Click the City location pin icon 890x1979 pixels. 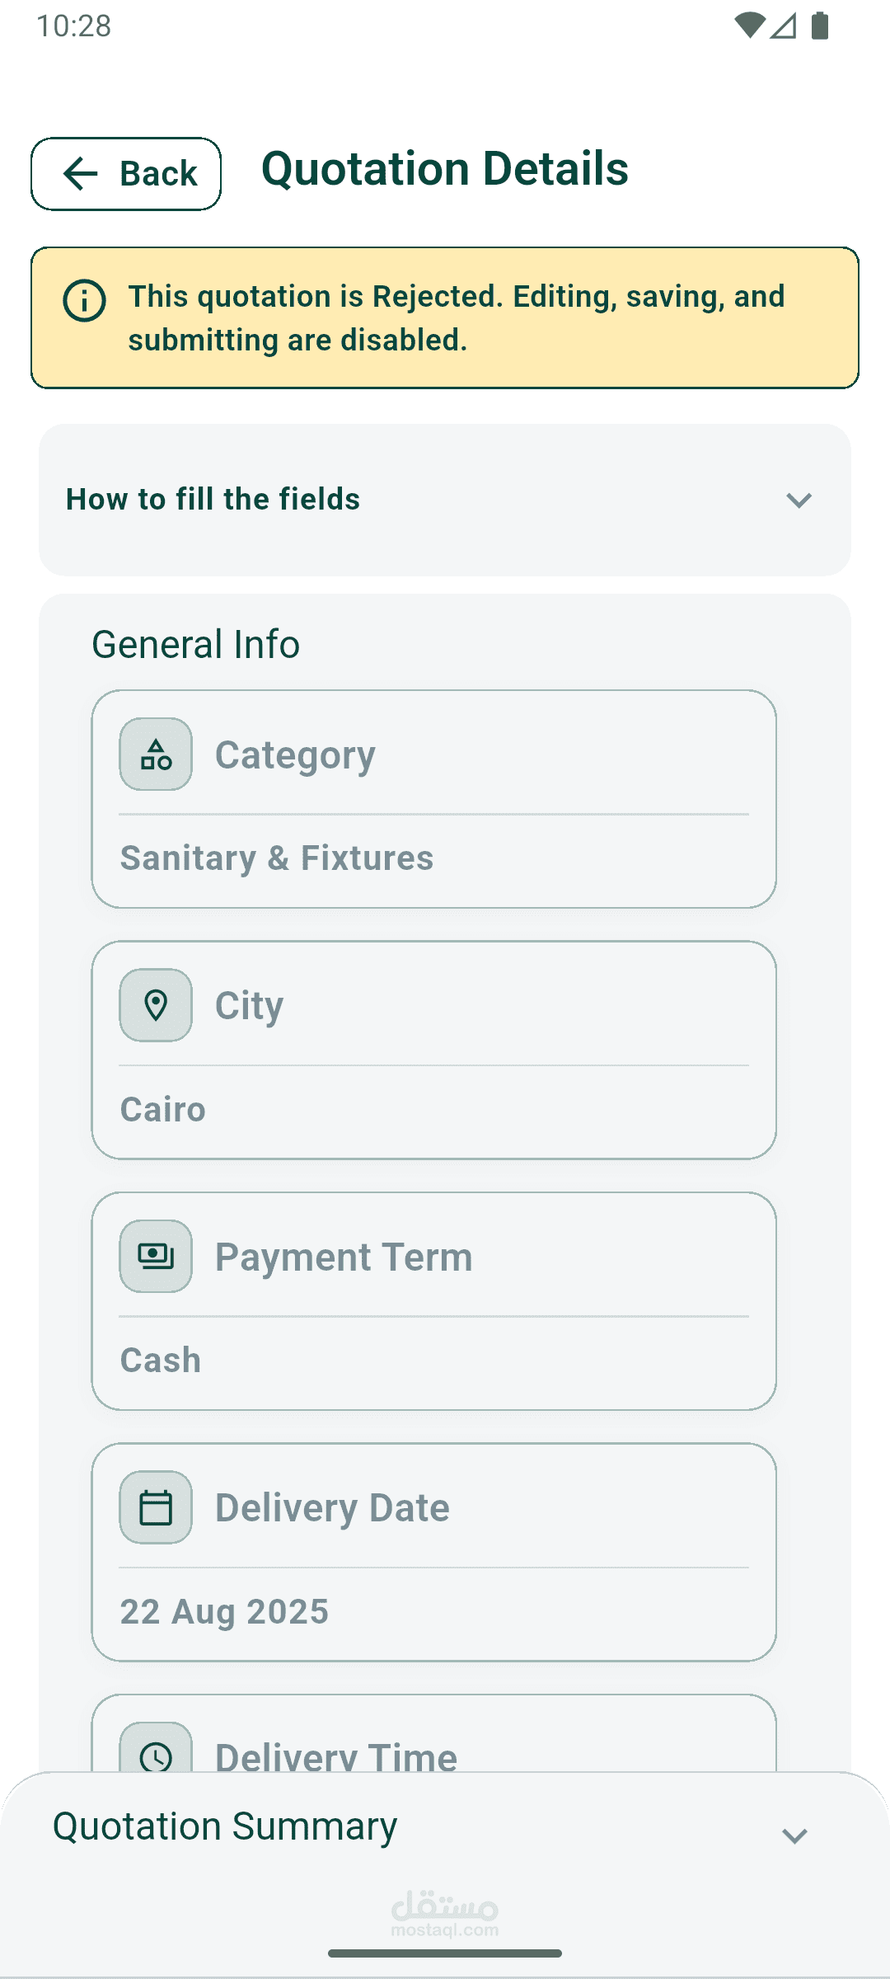click(156, 1005)
